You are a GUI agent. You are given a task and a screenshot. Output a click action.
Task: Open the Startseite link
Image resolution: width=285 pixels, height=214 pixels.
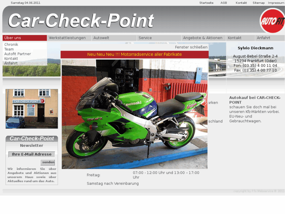click(206, 3)
